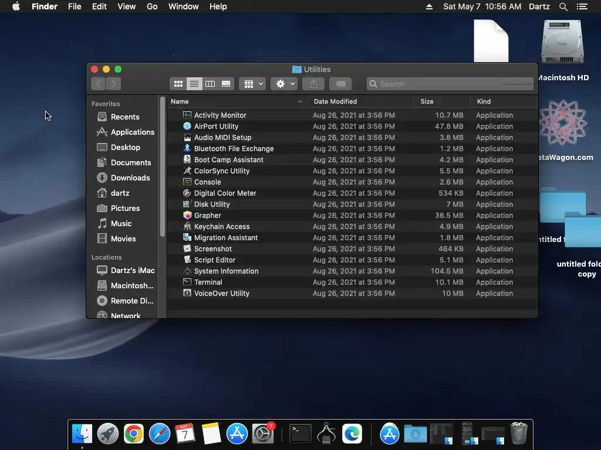Launch Safari from the Dock

(x=160, y=434)
